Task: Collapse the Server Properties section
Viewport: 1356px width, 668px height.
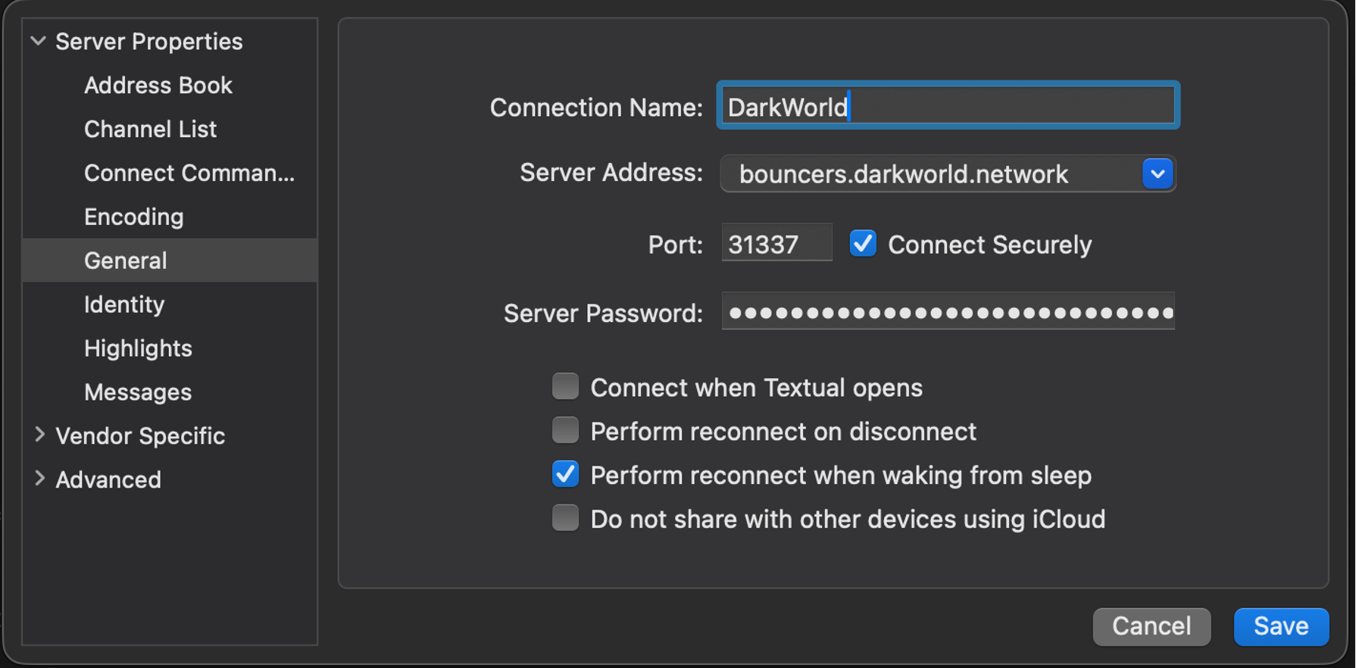Action: coord(39,42)
